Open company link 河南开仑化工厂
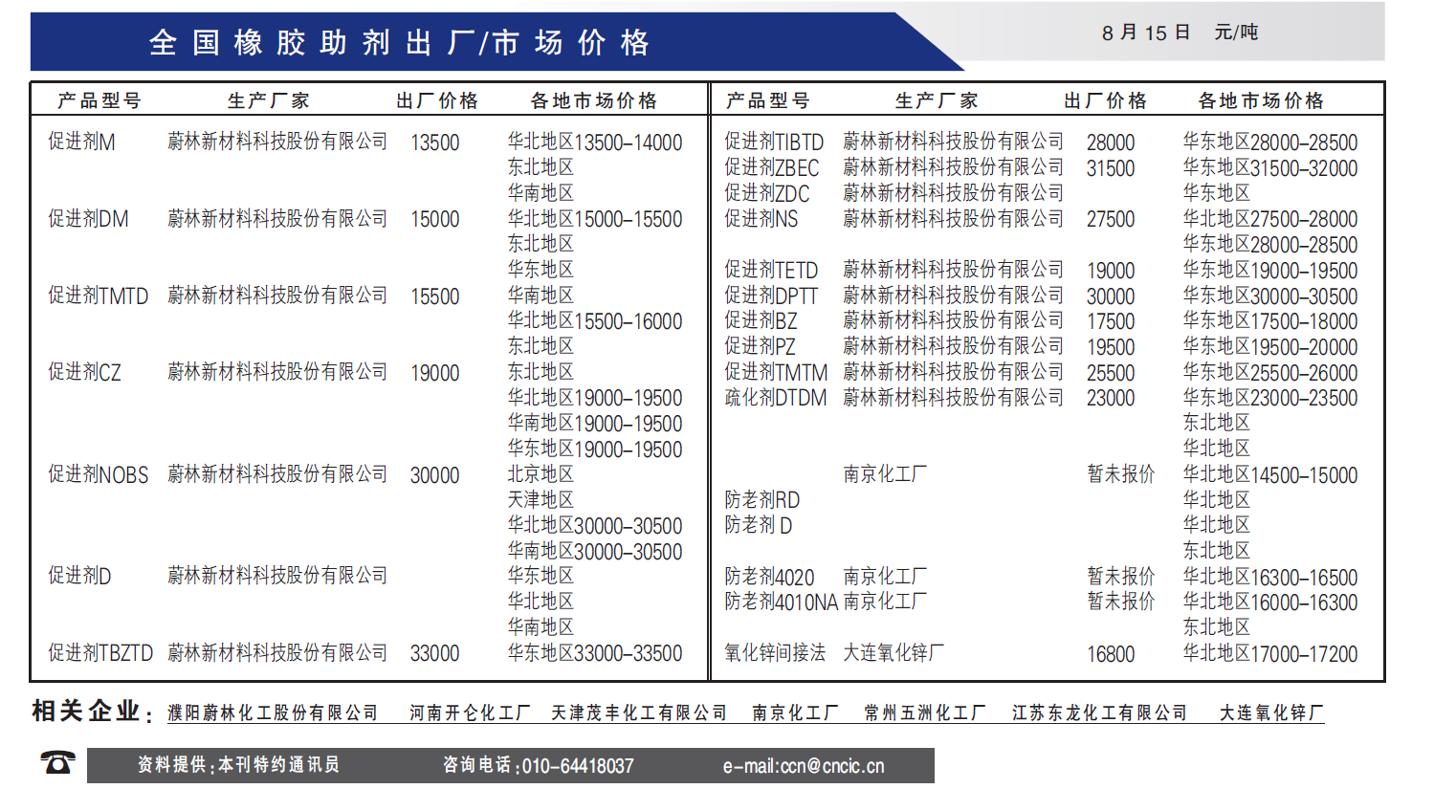 470,713
